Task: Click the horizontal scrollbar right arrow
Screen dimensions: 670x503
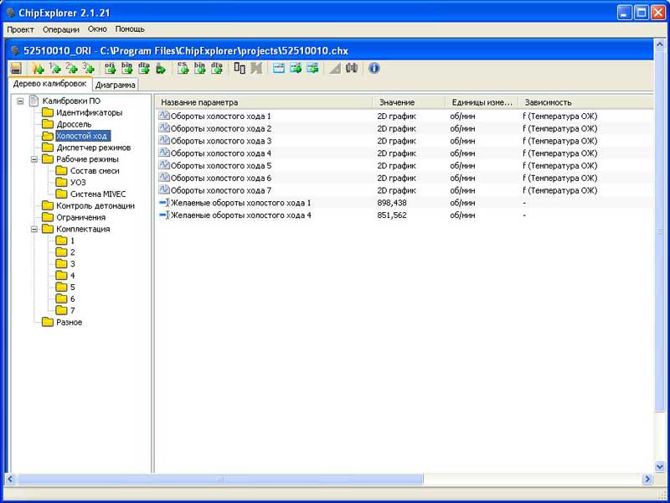Action: (x=647, y=479)
